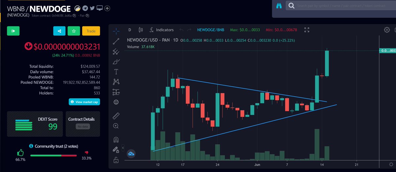Click the Volume 37.618K legend
This screenshot has width=396, height=172.
point(142,47)
